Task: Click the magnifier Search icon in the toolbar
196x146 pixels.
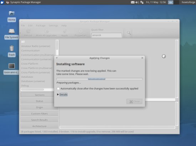Action: point(129,33)
